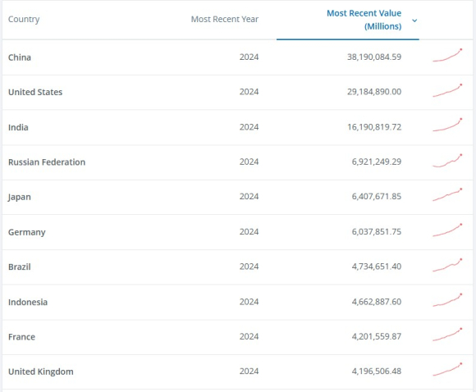The image size is (476, 392).
Task: Open Russian Federation sparkline chart
Action: point(447,161)
